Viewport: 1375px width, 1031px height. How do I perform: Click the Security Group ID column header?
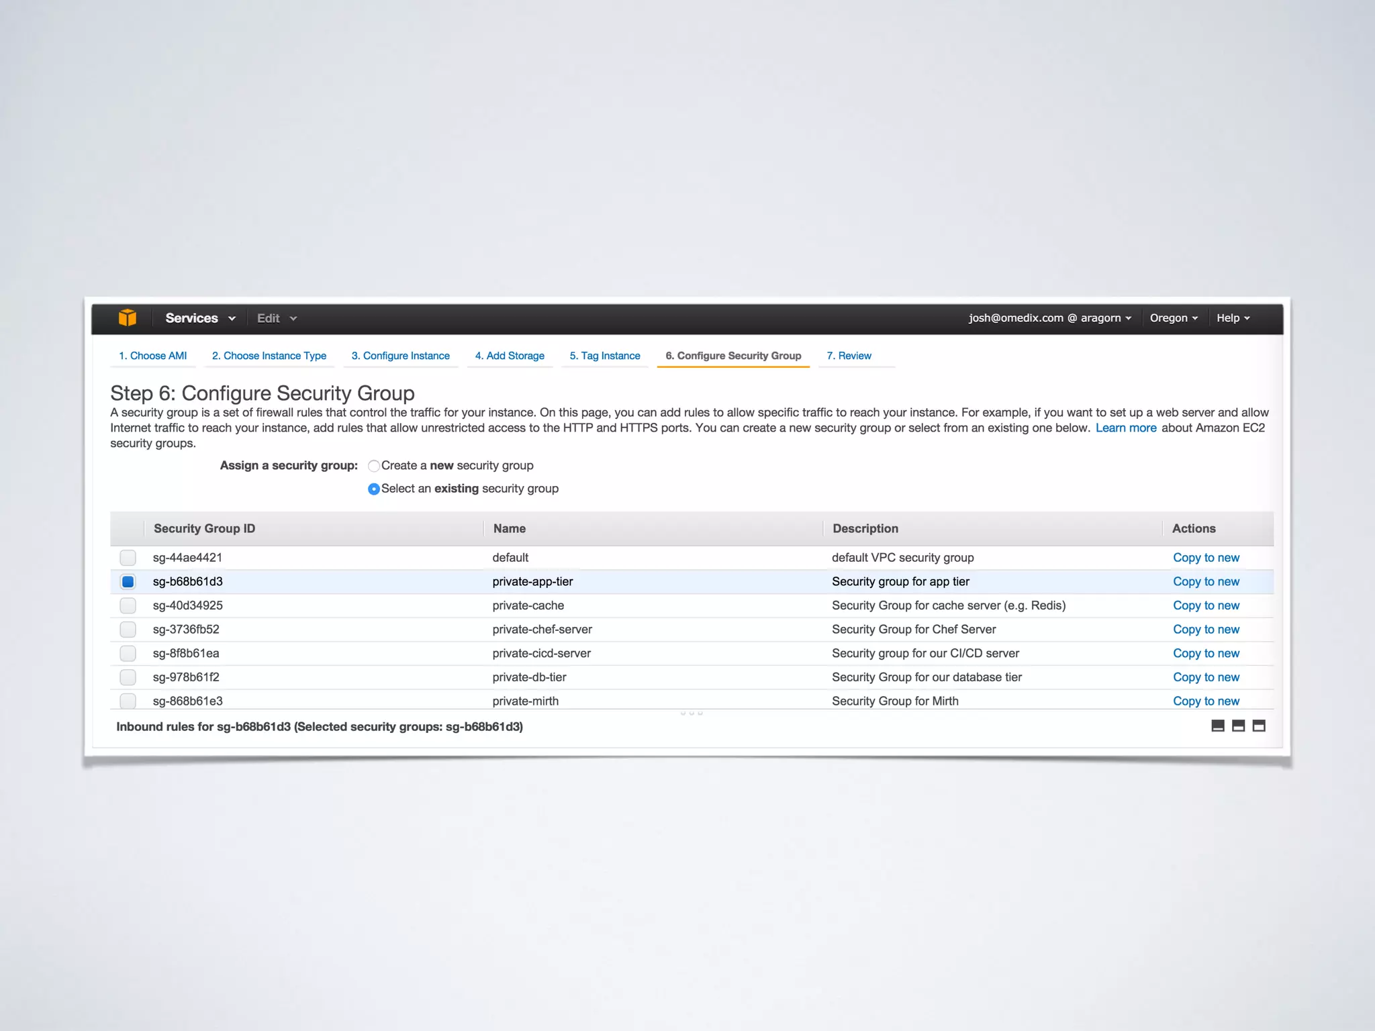click(x=204, y=528)
